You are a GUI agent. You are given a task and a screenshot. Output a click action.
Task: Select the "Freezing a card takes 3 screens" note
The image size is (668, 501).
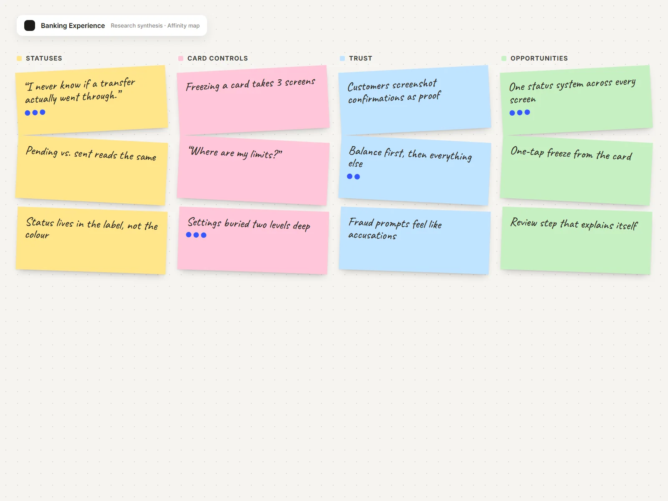[x=253, y=100]
